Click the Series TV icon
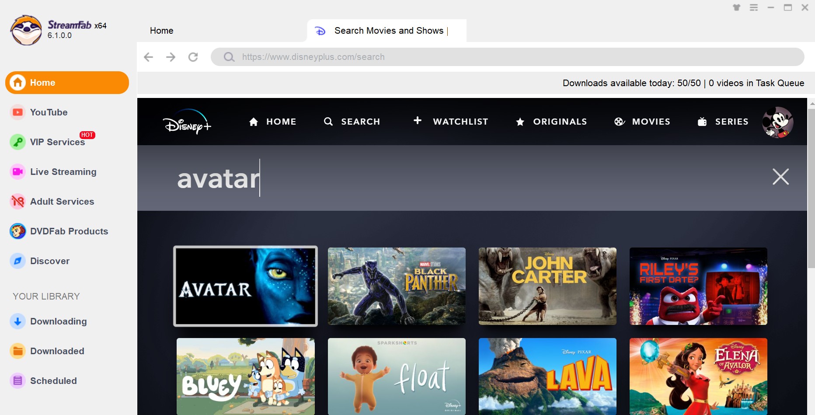The height and width of the screenshot is (415, 815). point(702,122)
